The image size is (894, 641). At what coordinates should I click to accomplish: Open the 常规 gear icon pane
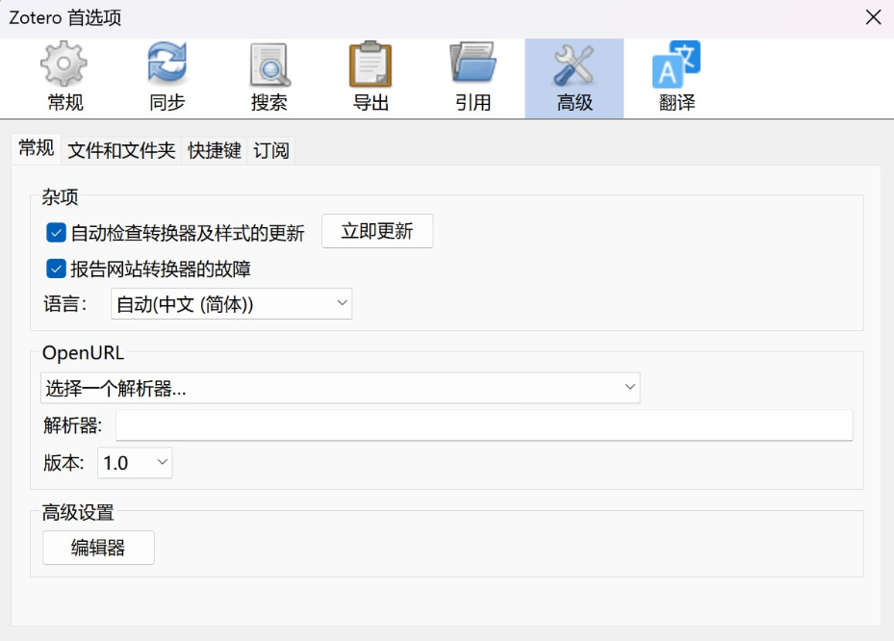tap(64, 78)
